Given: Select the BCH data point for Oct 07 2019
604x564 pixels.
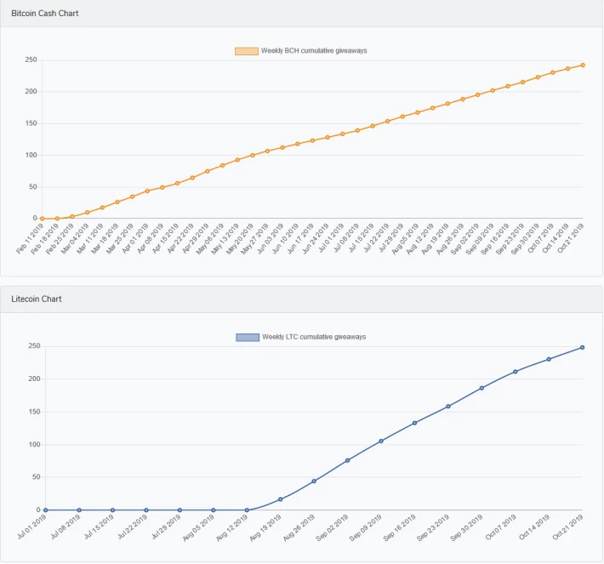Looking at the screenshot, I should [553, 72].
